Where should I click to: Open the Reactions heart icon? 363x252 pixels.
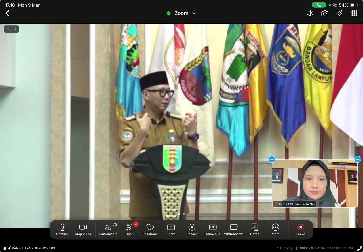point(150,229)
